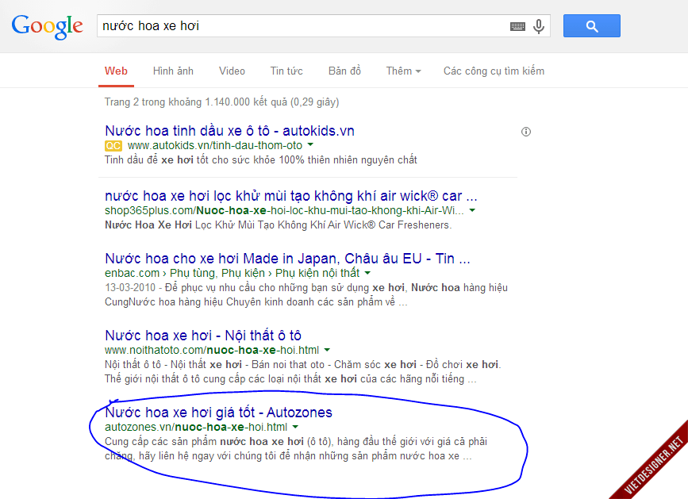Click the www.autokids.vn/tinh-dau-thom-oto URL
Image resolution: width=688 pixels, height=499 pixels.
pyautogui.click(x=215, y=146)
